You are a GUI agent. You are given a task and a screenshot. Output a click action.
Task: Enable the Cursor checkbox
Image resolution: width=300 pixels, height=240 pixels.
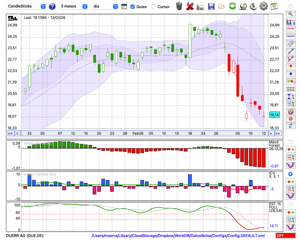click(x=153, y=7)
